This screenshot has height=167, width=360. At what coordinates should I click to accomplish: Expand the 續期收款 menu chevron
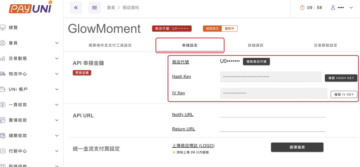[x=57, y=136]
